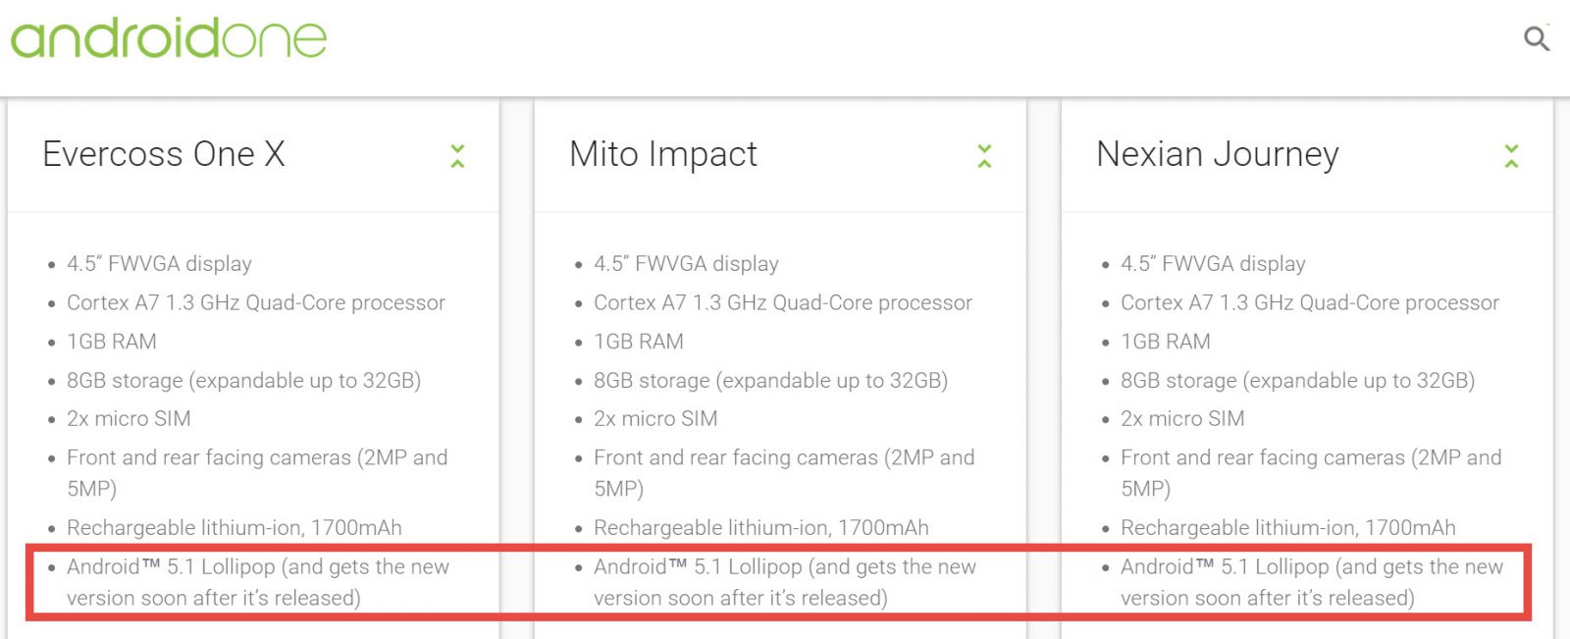This screenshot has width=1570, height=639.
Task: Click the Android One logo
Action: (x=169, y=38)
